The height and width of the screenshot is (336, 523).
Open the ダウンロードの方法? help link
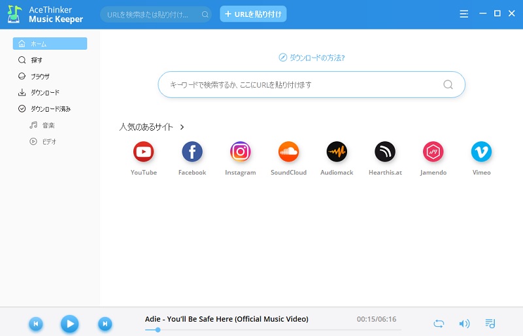pos(312,58)
